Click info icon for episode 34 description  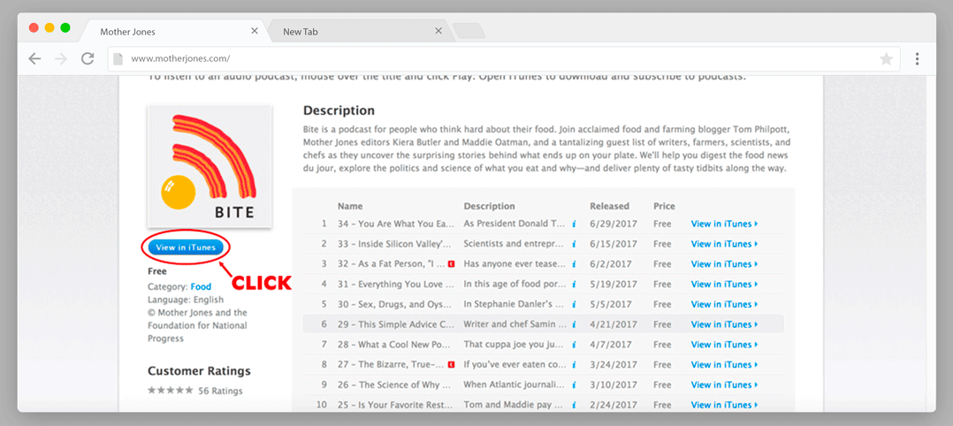coord(574,224)
